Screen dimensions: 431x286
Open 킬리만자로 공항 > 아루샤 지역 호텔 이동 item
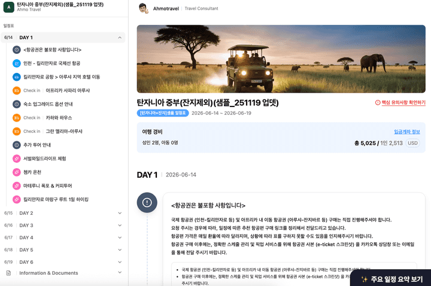point(62,77)
